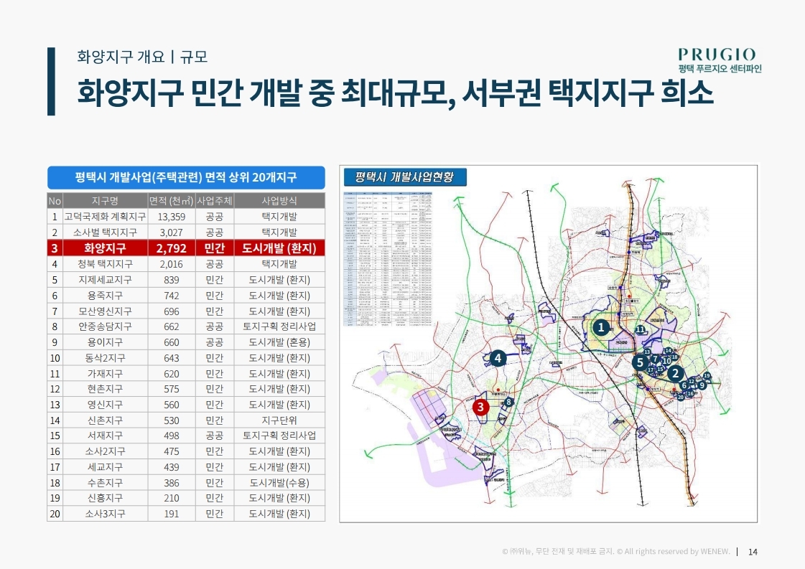Select the '용죽지구' cell
805x569 pixels.
tap(106, 296)
